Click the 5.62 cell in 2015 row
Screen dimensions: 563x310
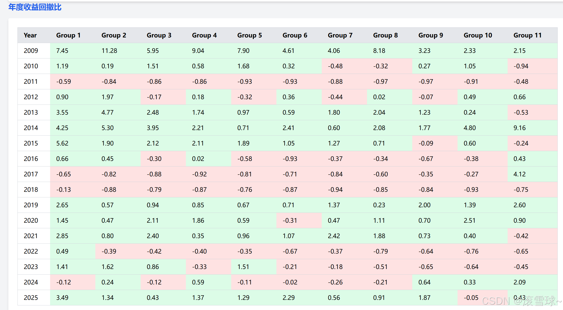[x=62, y=143]
